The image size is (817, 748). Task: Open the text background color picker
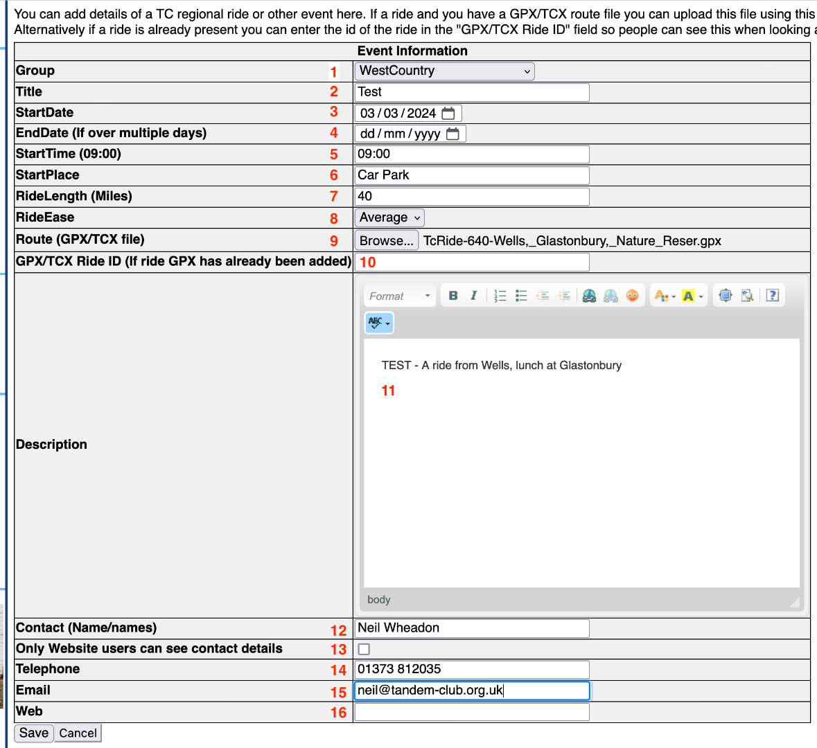(692, 296)
